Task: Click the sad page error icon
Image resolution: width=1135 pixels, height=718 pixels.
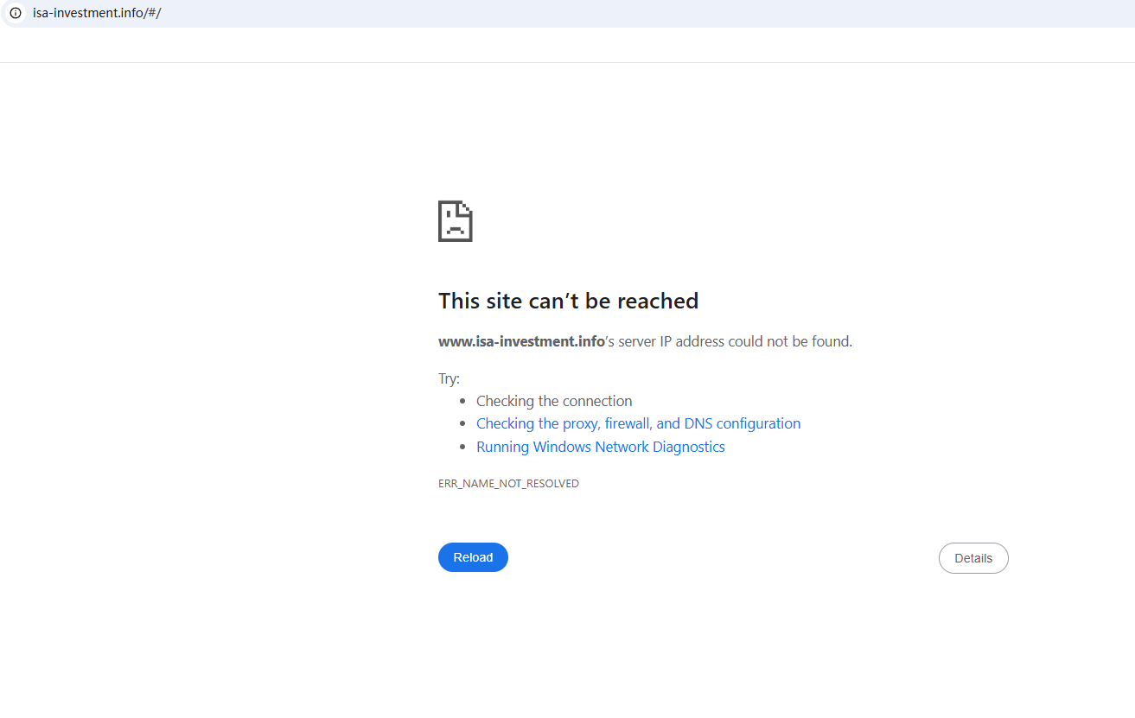Action: [x=455, y=221]
